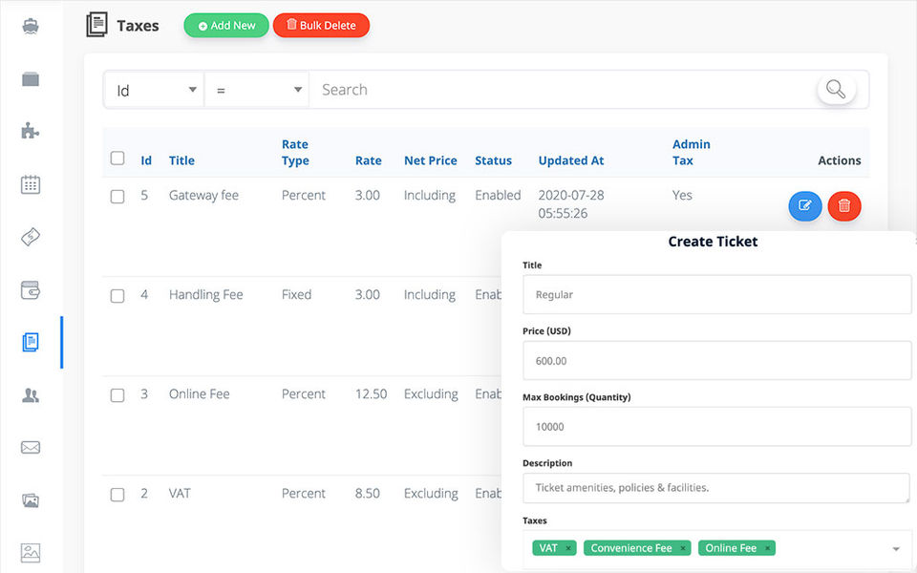Click the '12.50' rate value

(x=371, y=394)
